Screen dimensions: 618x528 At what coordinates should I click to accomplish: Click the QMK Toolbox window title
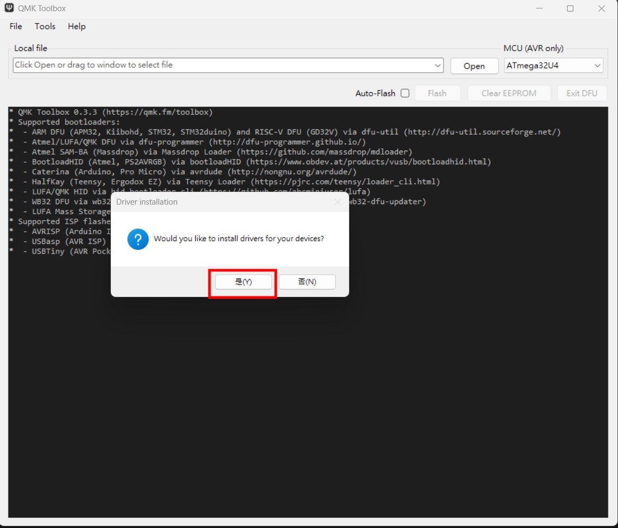point(42,8)
